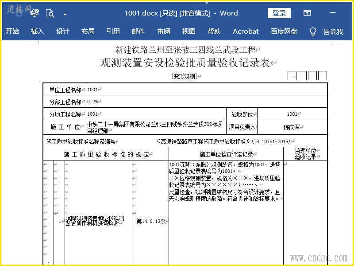Click the 验收部位 label cell
Viewport: 354px width, 266px height.
coord(242,114)
